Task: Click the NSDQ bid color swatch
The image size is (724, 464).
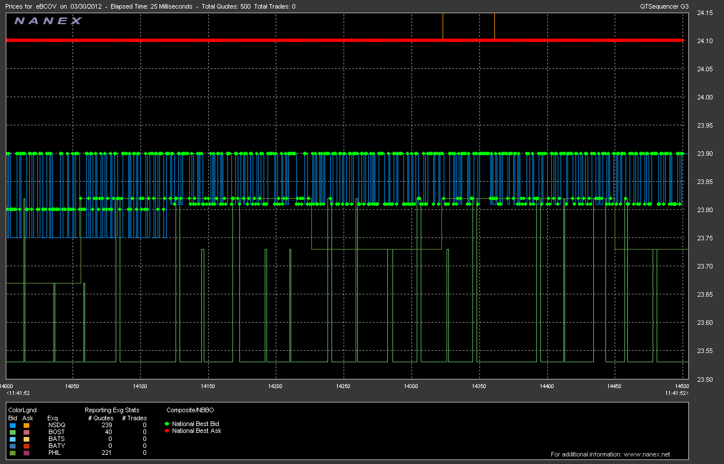Action: point(12,425)
